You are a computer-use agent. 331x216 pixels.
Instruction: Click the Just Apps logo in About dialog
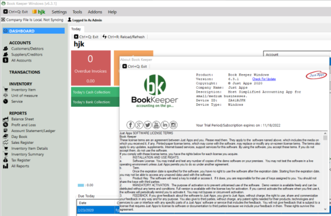tap(316, 75)
